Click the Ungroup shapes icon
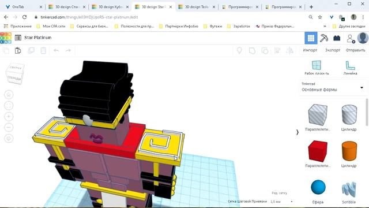This screenshot has width=369, height=208. tap(265, 50)
